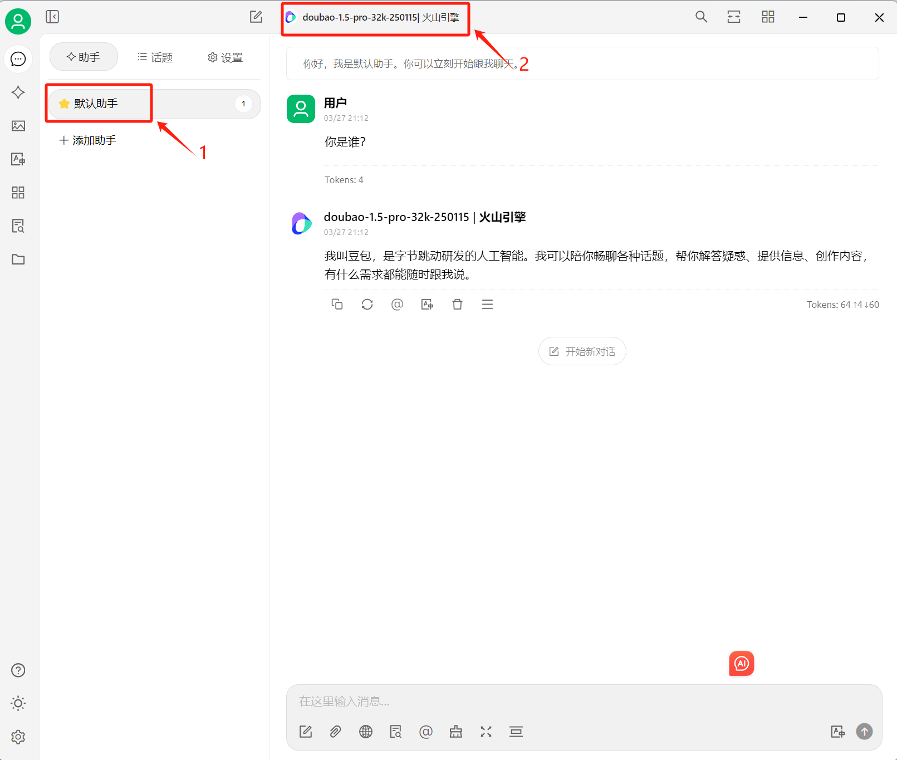
Task: Regenerate the doubao reply
Action: (367, 304)
